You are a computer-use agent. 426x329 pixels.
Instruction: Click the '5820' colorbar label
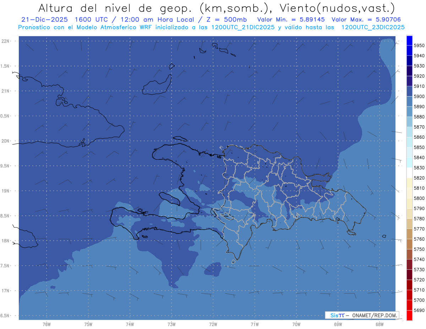pyautogui.click(x=419, y=178)
